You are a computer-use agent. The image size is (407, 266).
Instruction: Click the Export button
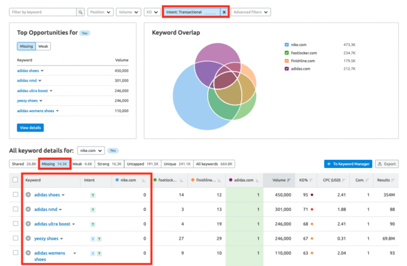pos(387,164)
